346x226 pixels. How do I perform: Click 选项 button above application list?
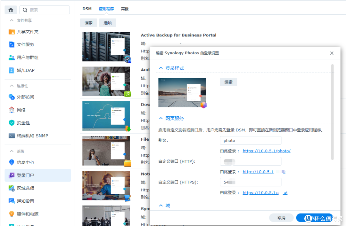107,23
